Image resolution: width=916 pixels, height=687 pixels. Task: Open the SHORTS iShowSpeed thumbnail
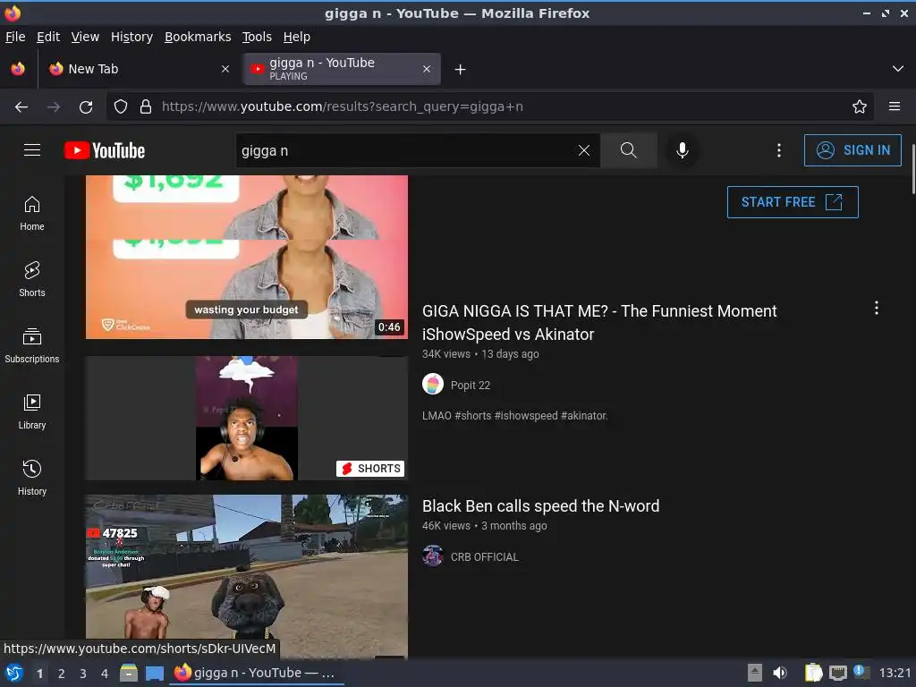tap(247, 419)
